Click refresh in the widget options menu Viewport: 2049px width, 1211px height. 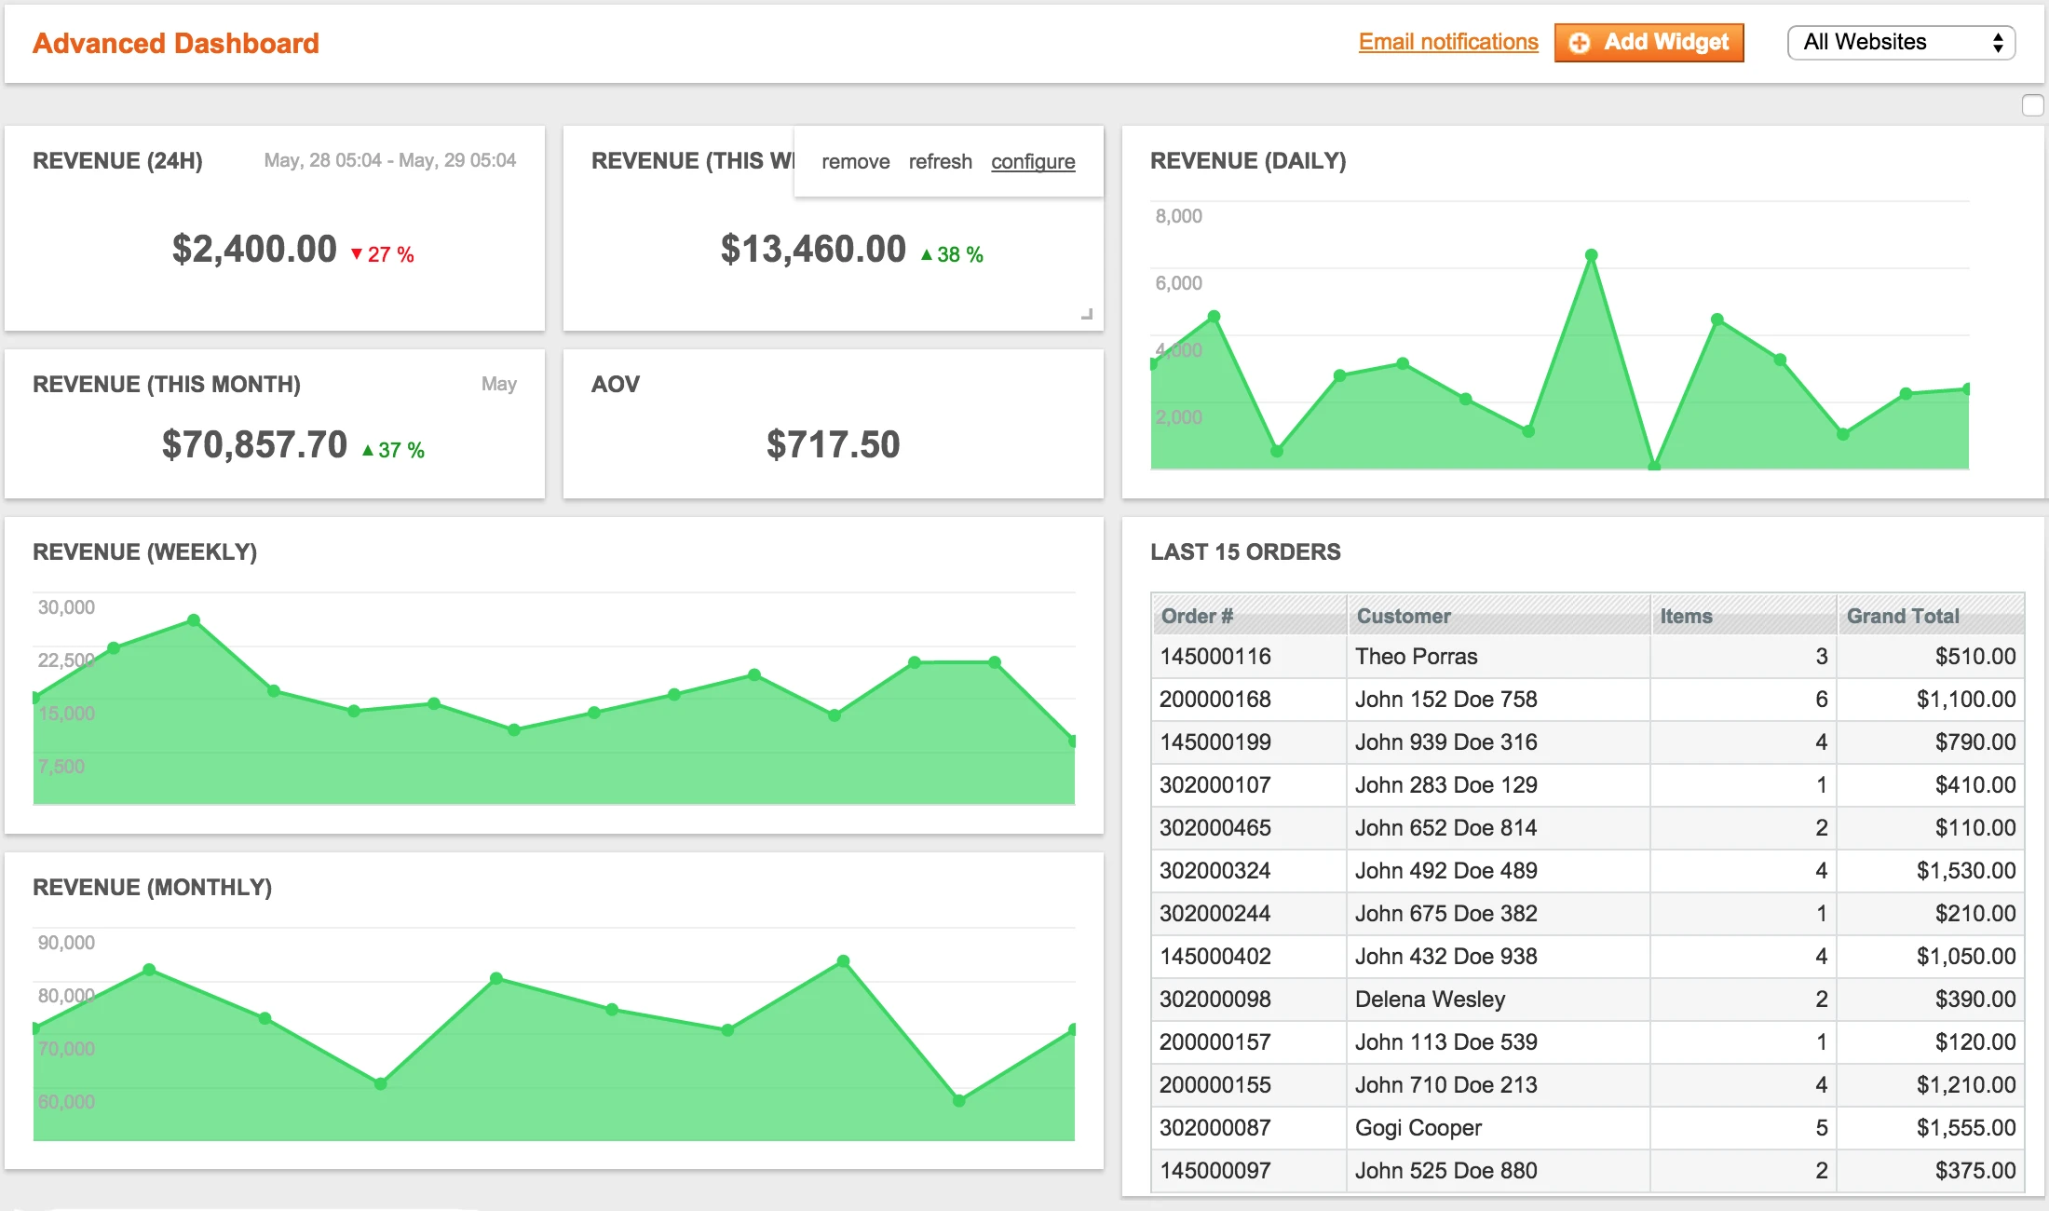tap(941, 161)
